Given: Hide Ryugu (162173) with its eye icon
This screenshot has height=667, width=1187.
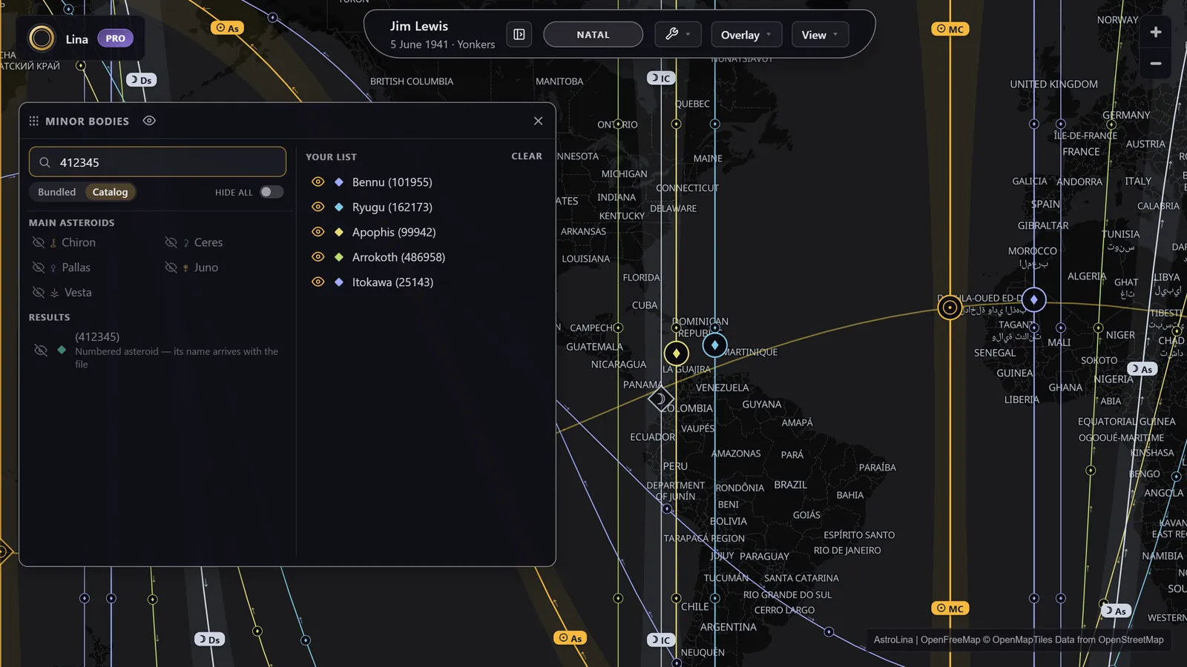Looking at the screenshot, I should [x=318, y=207].
